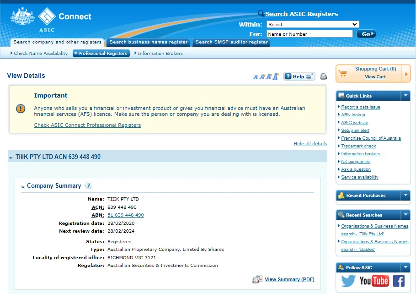The width and height of the screenshot is (416, 294).
Task: Open Information Brokers menu
Action: point(159,54)
